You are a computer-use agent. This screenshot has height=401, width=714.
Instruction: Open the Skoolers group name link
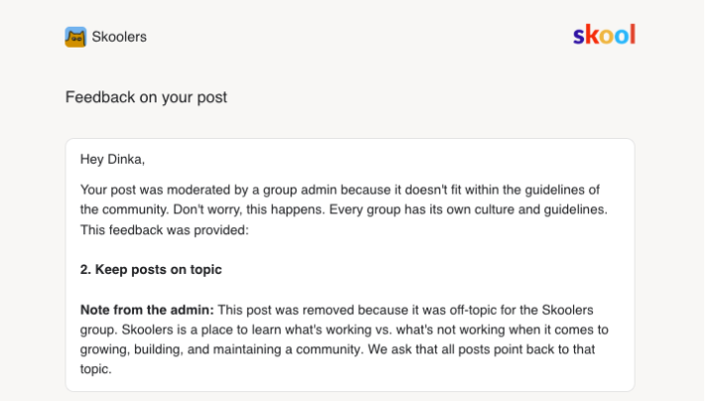point(119,37)
